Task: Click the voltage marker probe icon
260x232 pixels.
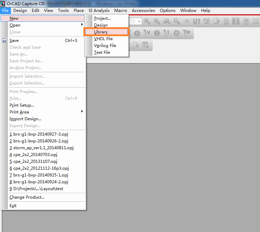Action: coord(147,33)
